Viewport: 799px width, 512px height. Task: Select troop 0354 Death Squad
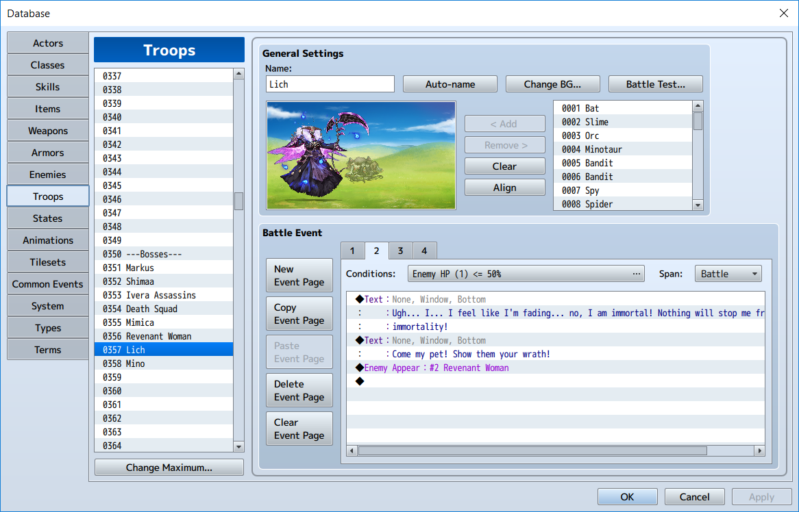click(x=164, y=309)
